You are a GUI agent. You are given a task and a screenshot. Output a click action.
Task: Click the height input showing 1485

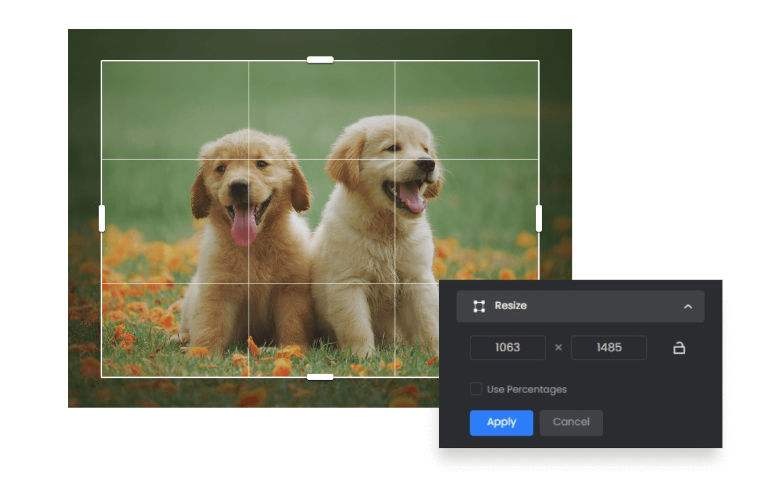pos(609,348)
